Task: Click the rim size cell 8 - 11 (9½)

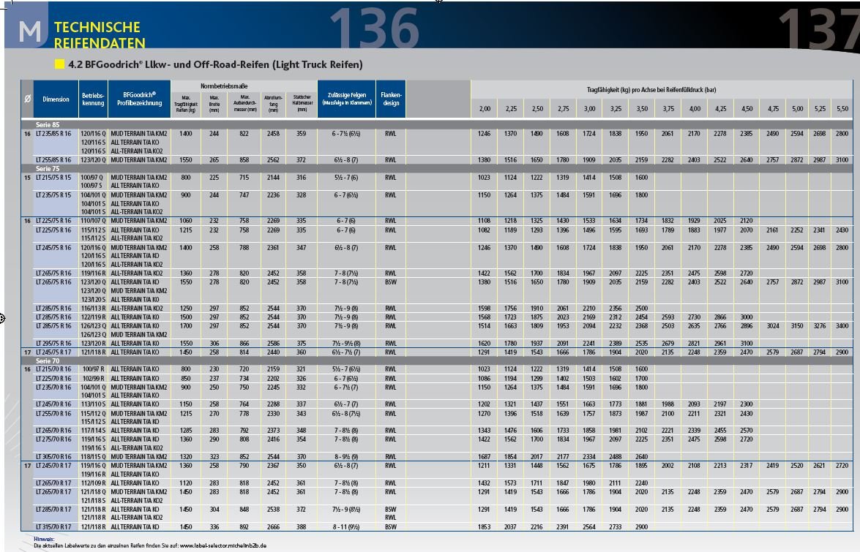Action: (346, 527)
